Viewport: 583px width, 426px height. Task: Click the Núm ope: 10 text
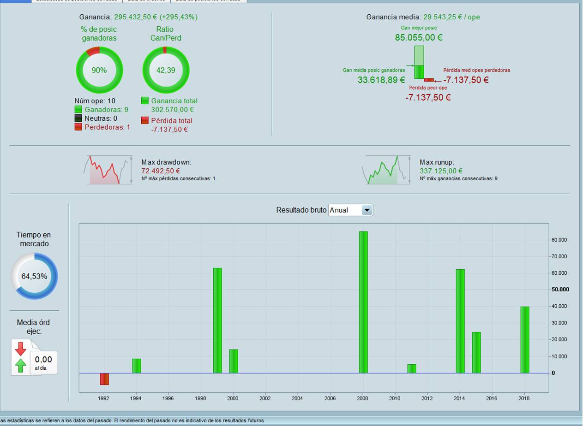[x=95, y=101]
